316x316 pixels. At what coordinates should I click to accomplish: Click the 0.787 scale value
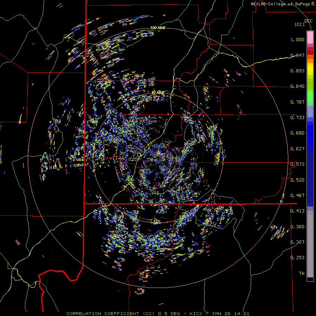point(297,102)
